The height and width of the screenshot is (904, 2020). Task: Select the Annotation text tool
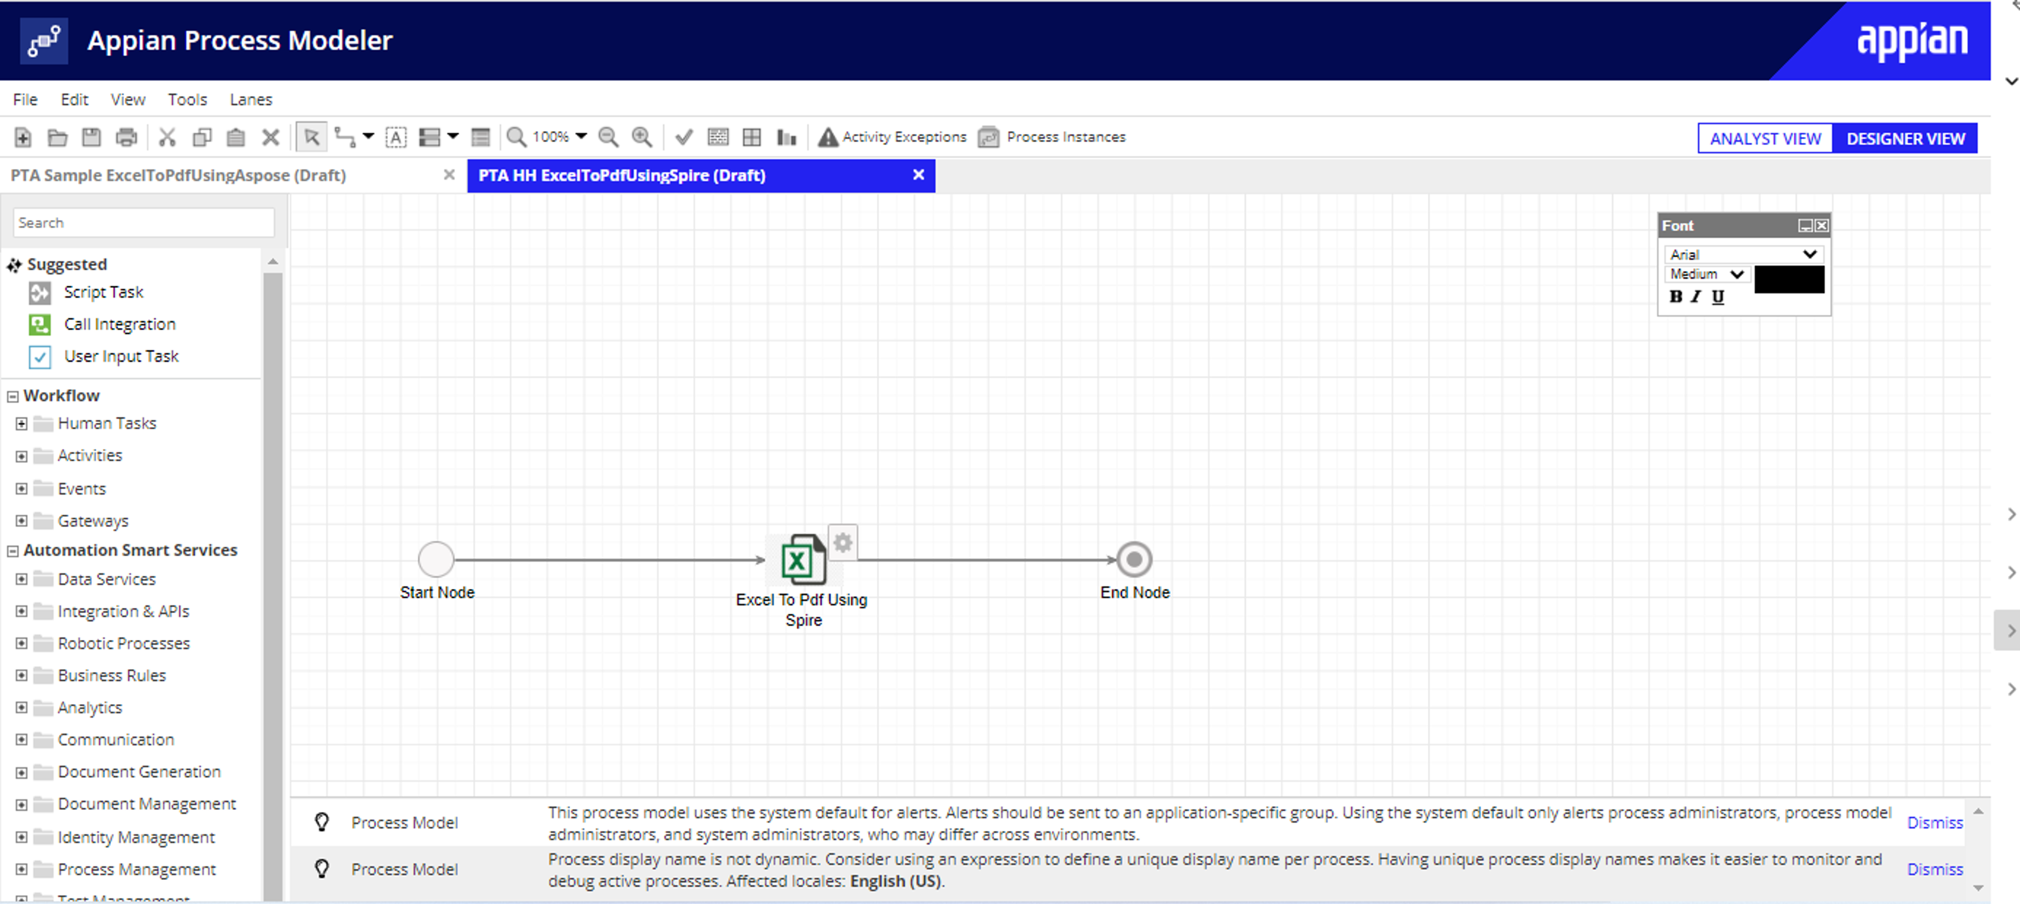pyautogui.click(x=396, y=137)
